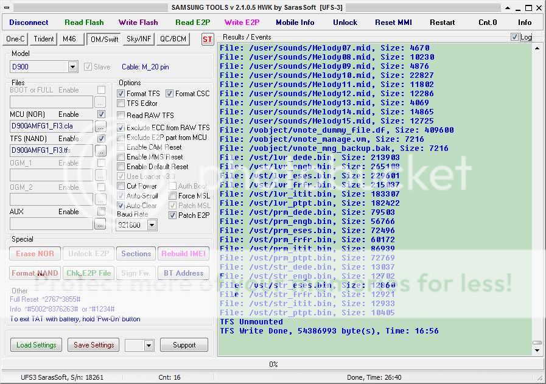Uncheck Format CSC option
Screen dimensions: 546x384
point(169,93)
